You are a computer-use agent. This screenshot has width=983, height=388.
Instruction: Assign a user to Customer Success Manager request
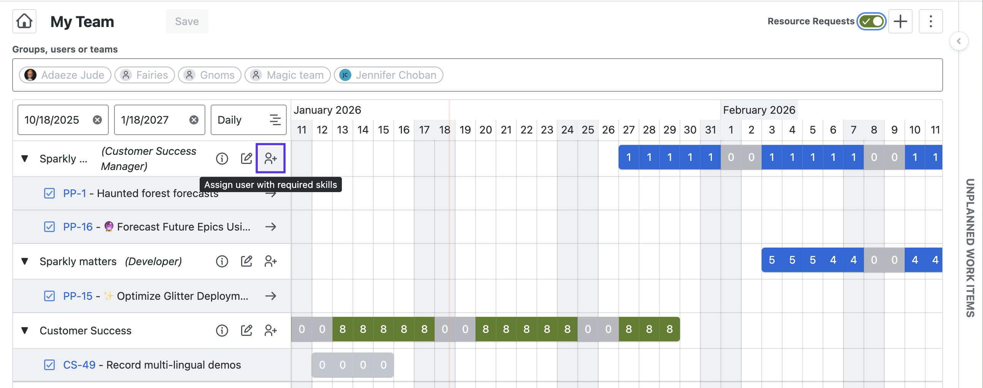270,158
